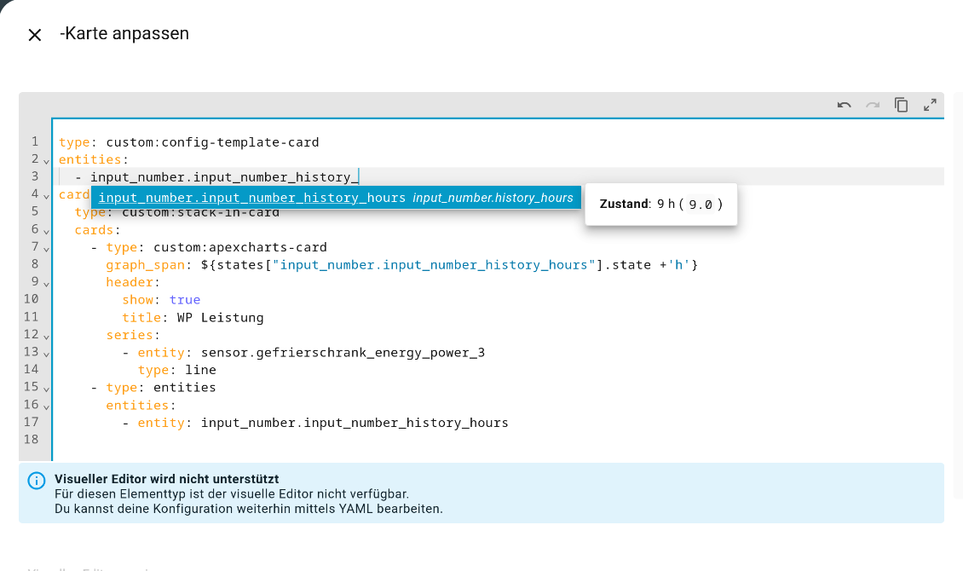Click the info icon in the blue notice
Image resolution: width=963 pixels, height=571 pixels.
[36, 481]
